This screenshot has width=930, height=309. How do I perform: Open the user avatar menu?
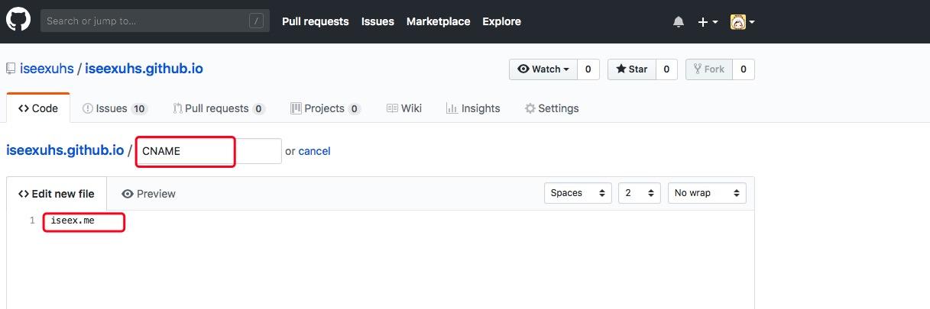742,22
